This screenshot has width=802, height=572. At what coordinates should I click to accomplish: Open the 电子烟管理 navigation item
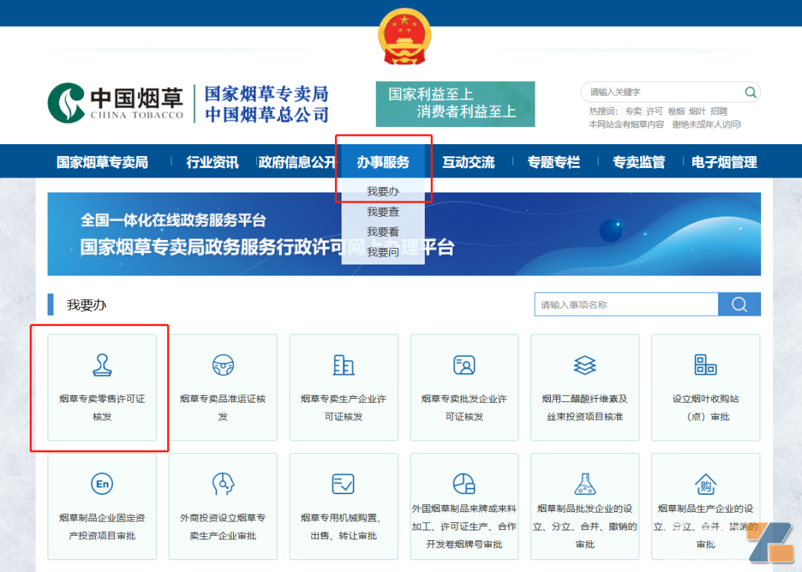coord(724,162)
